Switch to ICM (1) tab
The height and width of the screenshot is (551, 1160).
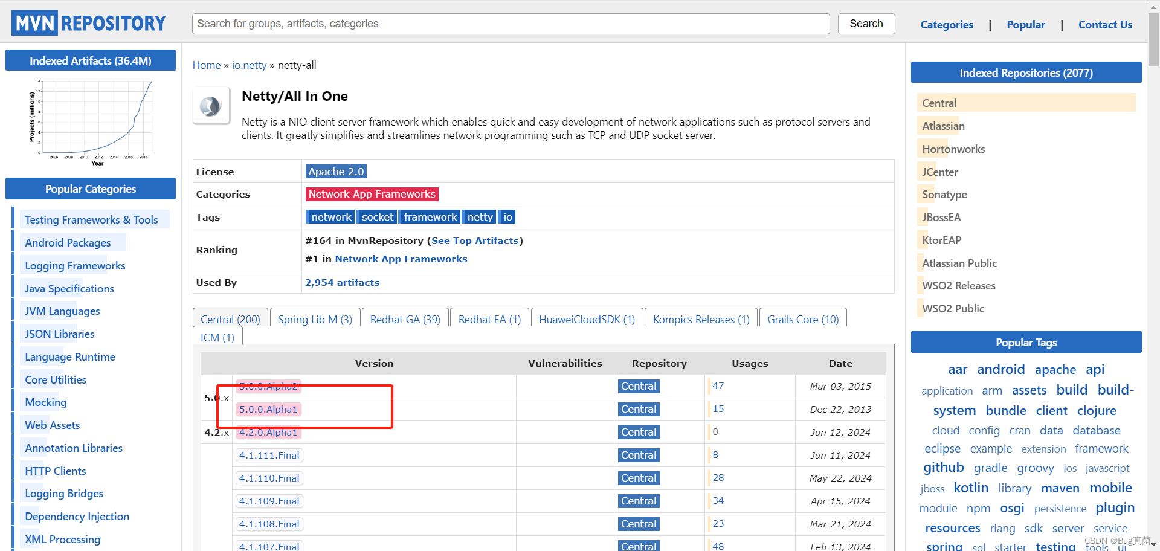[217, 337]
